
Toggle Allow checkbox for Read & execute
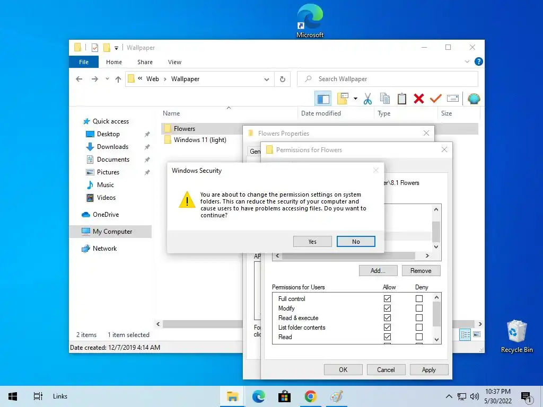pos(387,317)
